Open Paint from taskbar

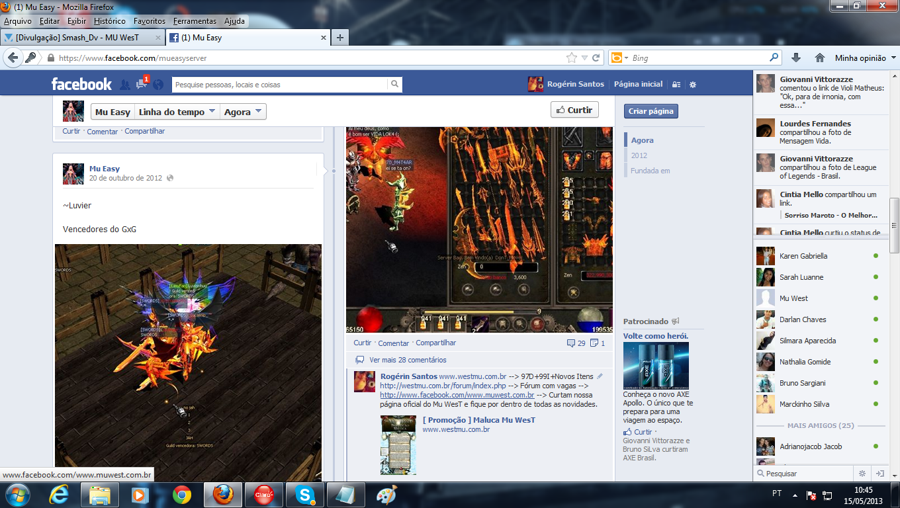386,494
